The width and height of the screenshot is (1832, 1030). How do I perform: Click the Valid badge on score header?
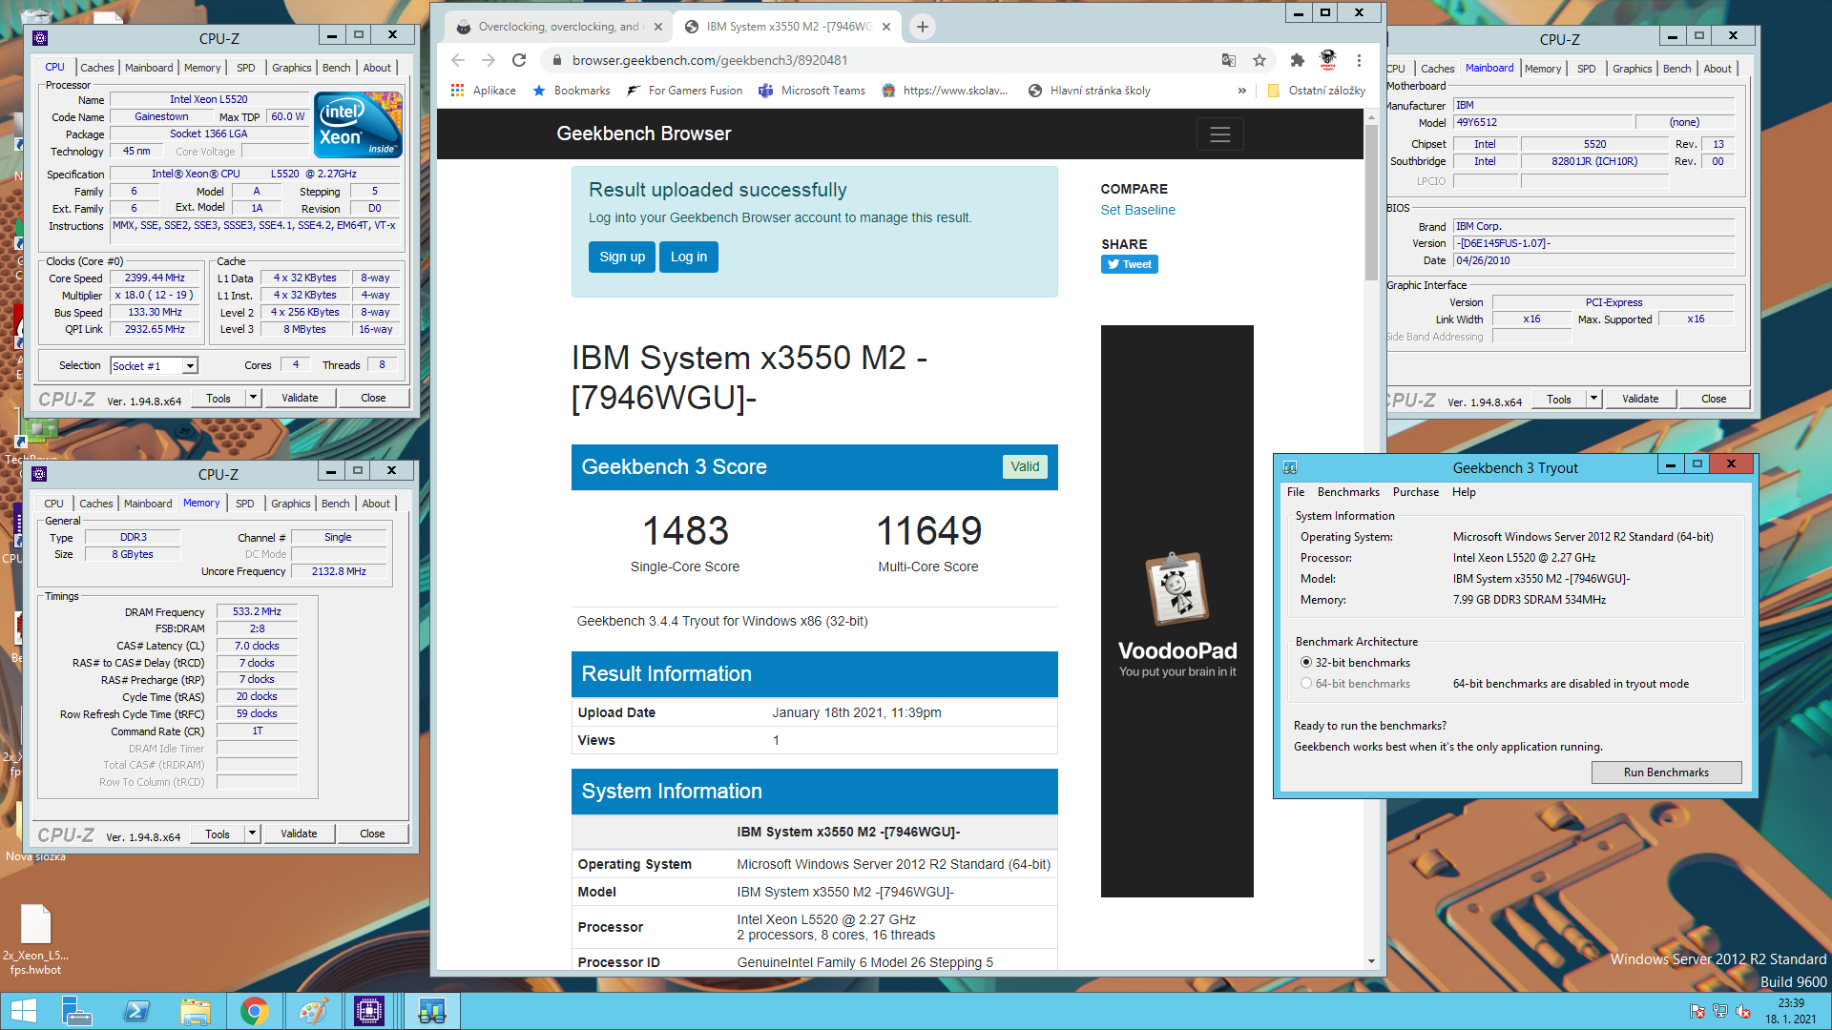1025,466
